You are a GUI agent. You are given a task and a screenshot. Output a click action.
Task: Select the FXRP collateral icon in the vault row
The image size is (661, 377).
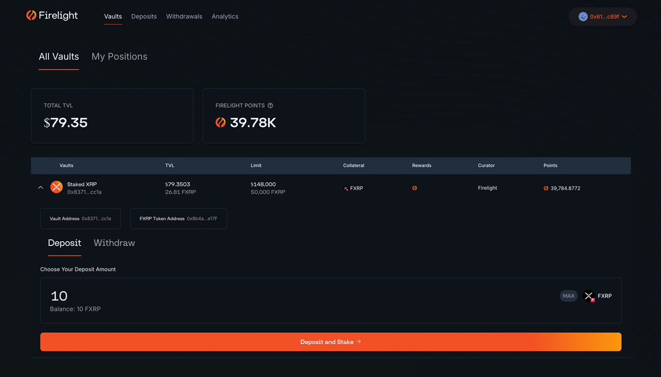tap(346, 188)
